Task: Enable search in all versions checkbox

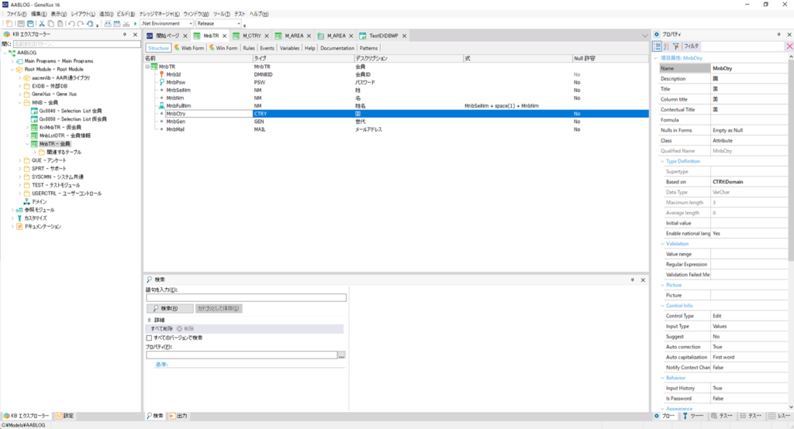Action: [150, 338]
